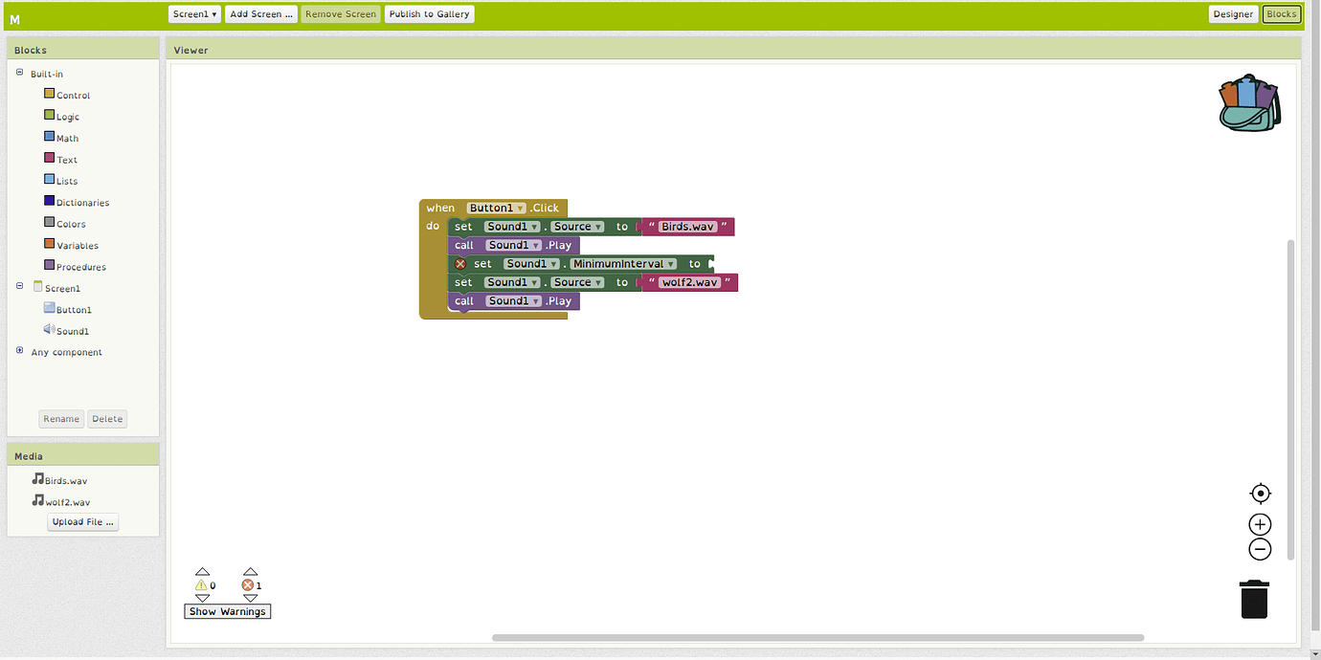Collapse the Built-in blocks category
Image resolution: width=1321 pixels, height=660 pixels.
click(19, 73)
